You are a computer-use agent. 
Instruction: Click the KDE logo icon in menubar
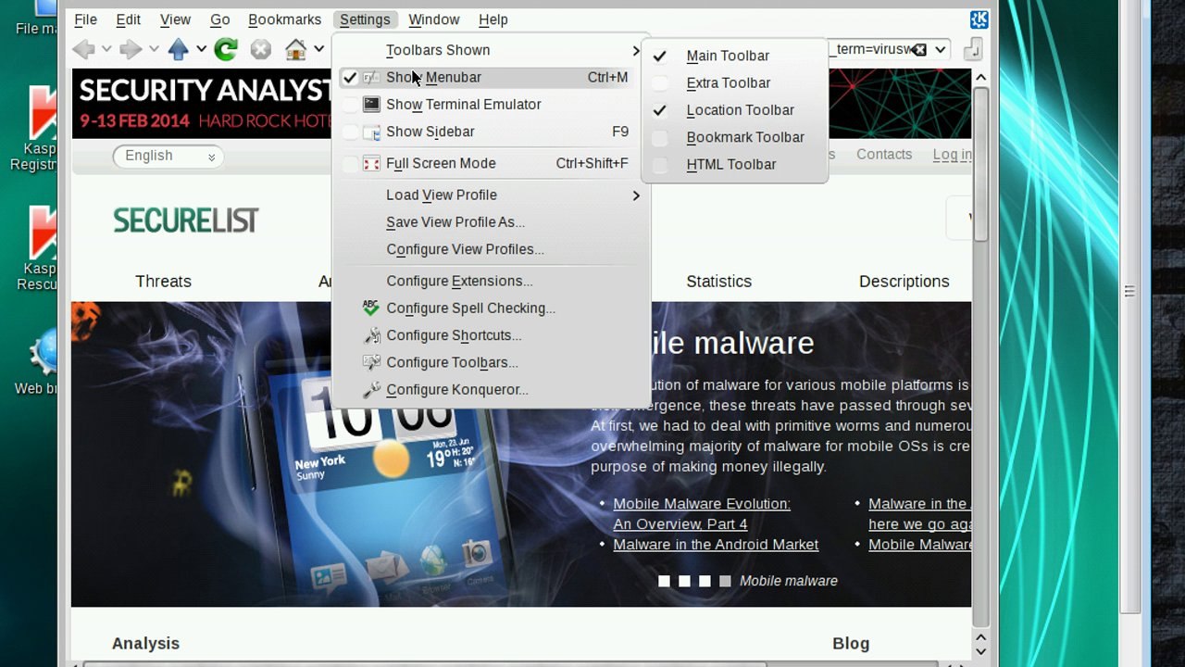pos(979,19)
